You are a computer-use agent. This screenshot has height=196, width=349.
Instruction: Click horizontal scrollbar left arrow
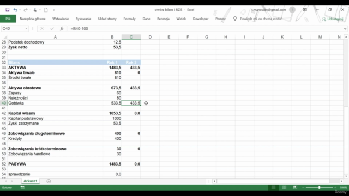click(x=214, y=181)
